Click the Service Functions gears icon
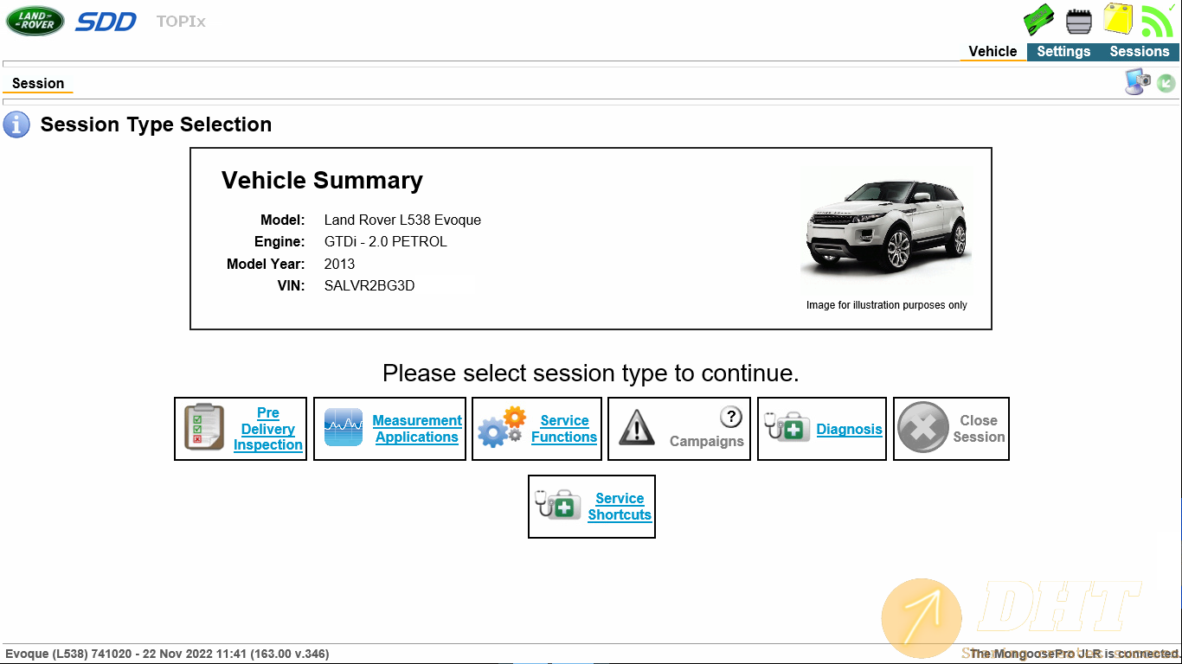Viewport: 1182px width, 664px height. click(502, 427)
